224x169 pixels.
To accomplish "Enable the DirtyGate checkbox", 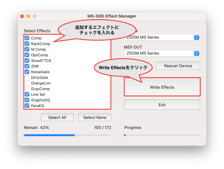I will coord(27,77).
